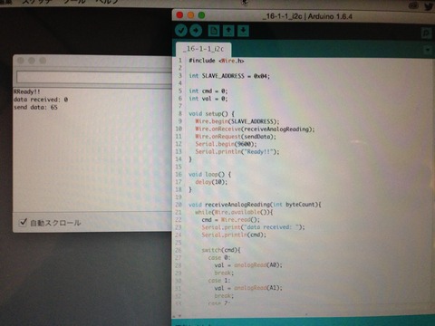
Task: Save the sketch with Save icon
Action: click(x=243, y=31)
